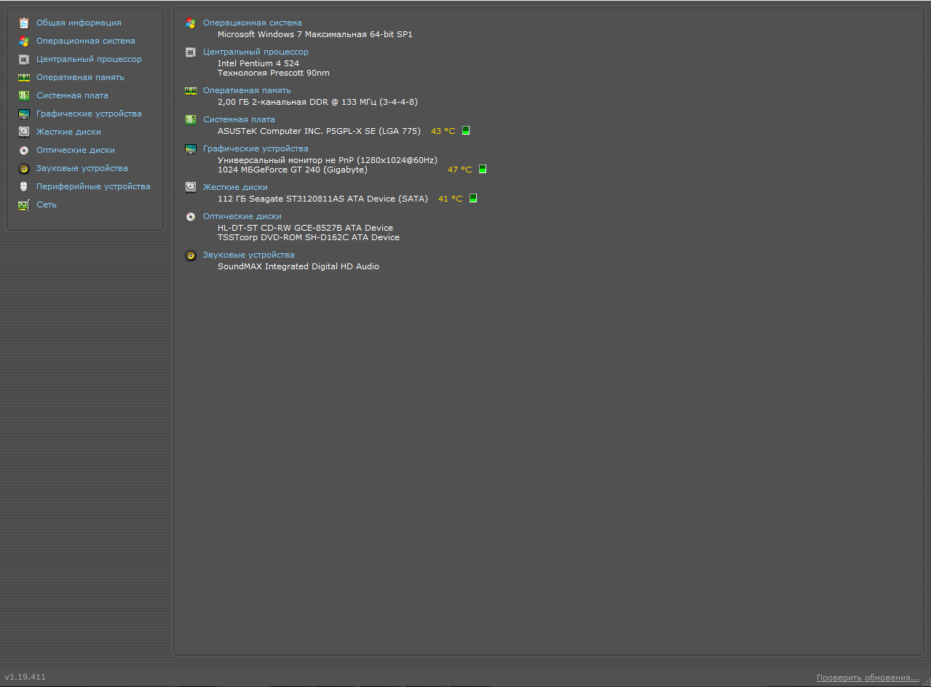Click the speaker icon in the summary panel
Viewport: 931px width, 687px height.
[x=191, y=255]
